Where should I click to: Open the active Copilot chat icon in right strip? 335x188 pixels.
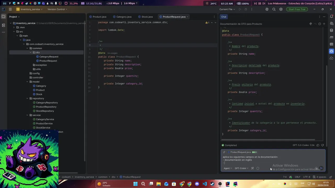tap(331, 51)
